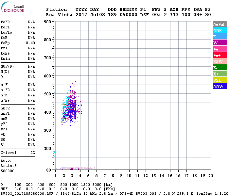Click the foF2 parameter label
This screenshot has width=229, height=196.
(x=5, y=22)
